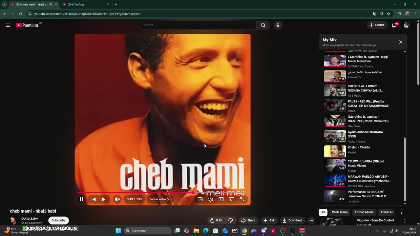Open Microsoft Edge from taskbar
The width and height of the screenshot is (420, 236).
(x=206, y=231)
